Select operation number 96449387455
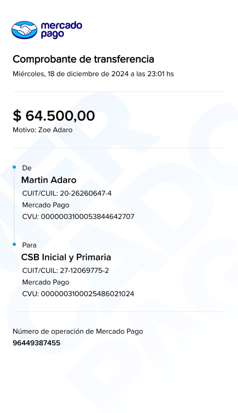The height and width of the screenshot is (413, 238). [x=36, y=343]
